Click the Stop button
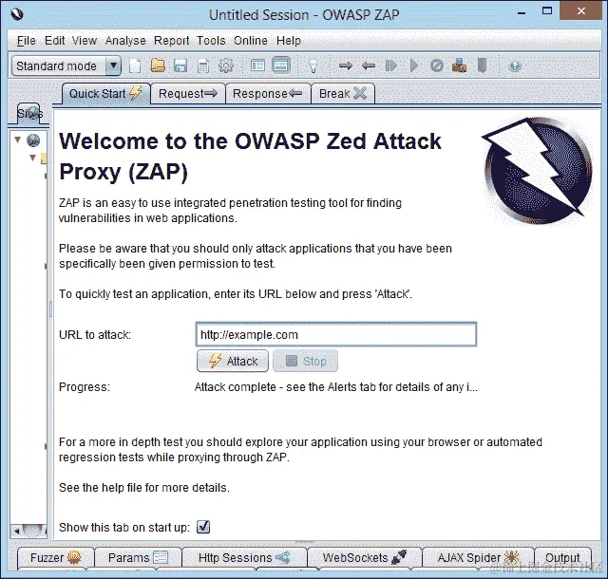The width and height of the screenshot is (608, 579). [x=306, y=361]
